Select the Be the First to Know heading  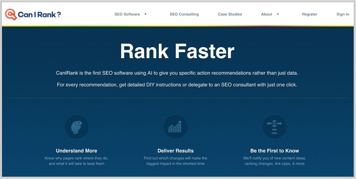pos(275,151)
